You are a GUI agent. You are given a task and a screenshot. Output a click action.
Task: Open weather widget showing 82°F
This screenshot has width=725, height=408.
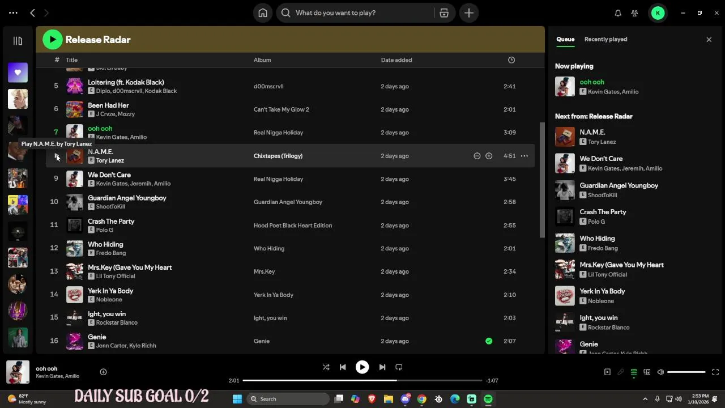(27, 399)
